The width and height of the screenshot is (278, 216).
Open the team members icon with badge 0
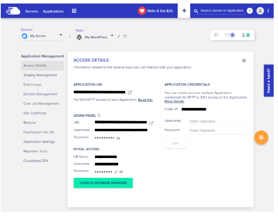coord(246,35)
